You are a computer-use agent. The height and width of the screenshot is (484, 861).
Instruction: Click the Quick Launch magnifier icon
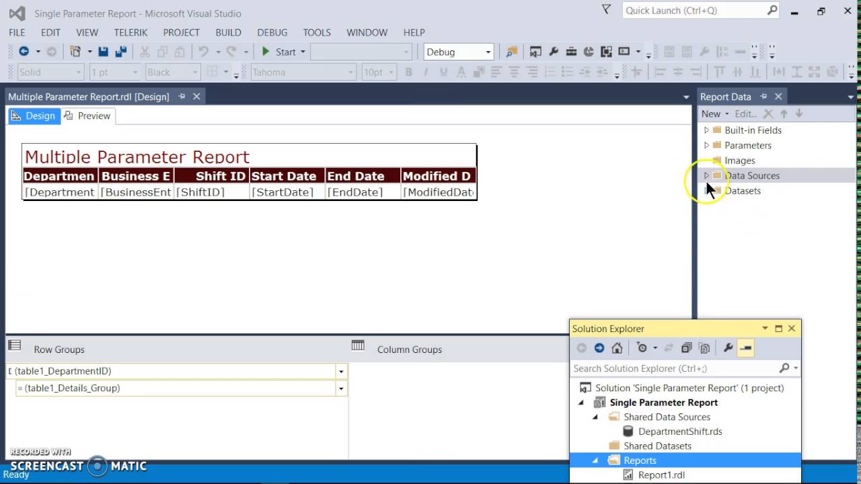772,10
